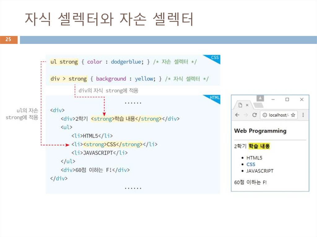The height and width of the screenshot is (237, 317).
Task: Click the HTML corner label
Action: (x=215, y=98)
